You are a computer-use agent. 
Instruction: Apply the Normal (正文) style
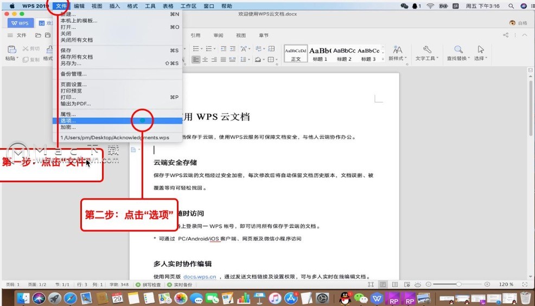pyautogui.click(x=296, y=54)
